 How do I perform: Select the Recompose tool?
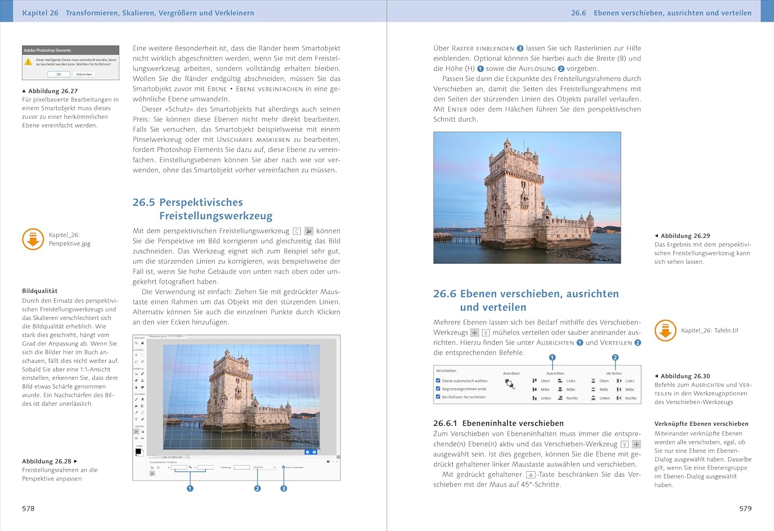(142, 431)
